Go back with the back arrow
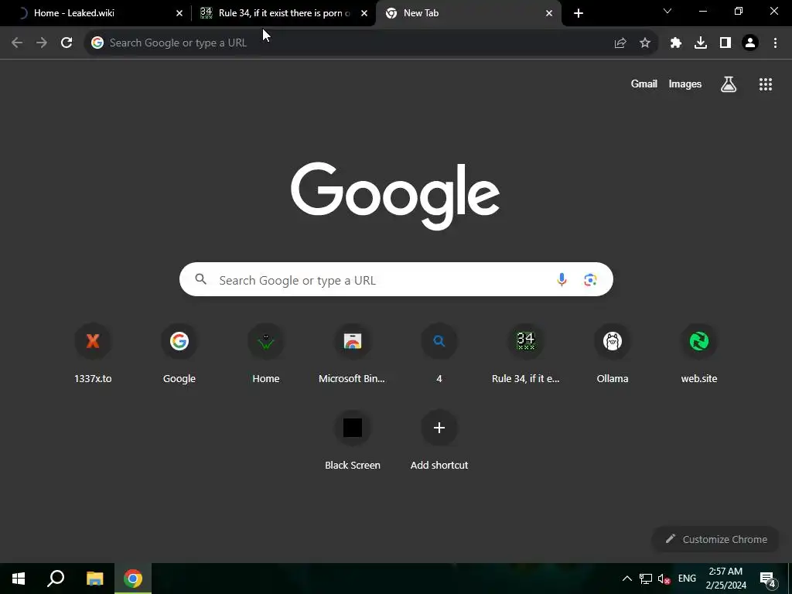 point(17,43)
